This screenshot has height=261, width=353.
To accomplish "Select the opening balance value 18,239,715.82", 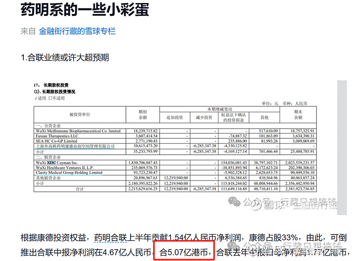I will (x=146, y=131).
